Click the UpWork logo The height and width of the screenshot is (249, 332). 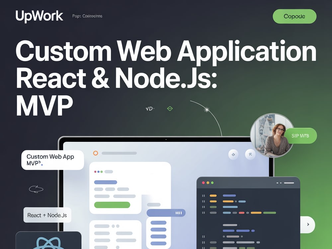40,16
